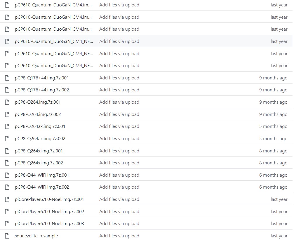
Task: Click '5 months ago' on pCP8-Q264ax.img.7z.001 row
Action: point(273,126)
